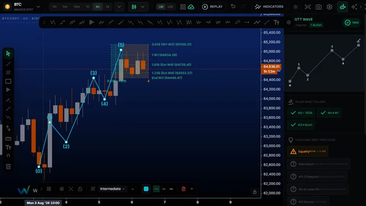Delete the drawing with red trash icon
The image size is (366, 206).
point(183,189)
